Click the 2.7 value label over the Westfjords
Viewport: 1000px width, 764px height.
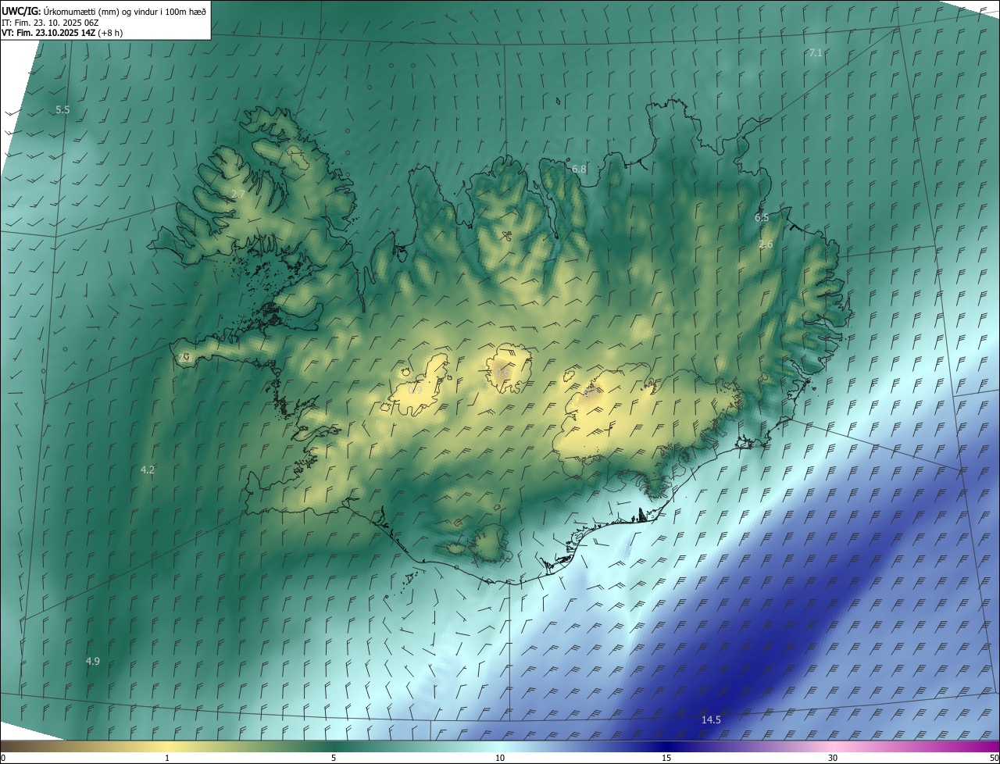[x=238, y=194]
